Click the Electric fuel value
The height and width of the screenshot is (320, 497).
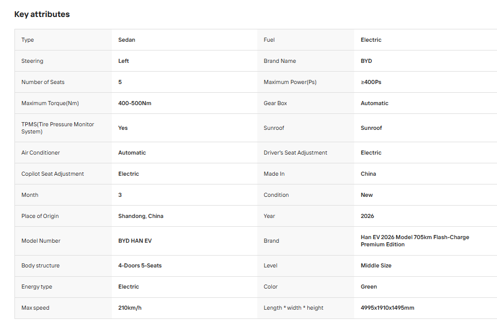pos(371,40)
